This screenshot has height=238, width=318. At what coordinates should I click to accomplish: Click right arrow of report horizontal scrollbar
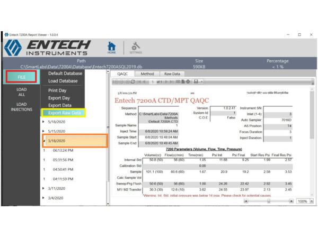click(291, 201)
